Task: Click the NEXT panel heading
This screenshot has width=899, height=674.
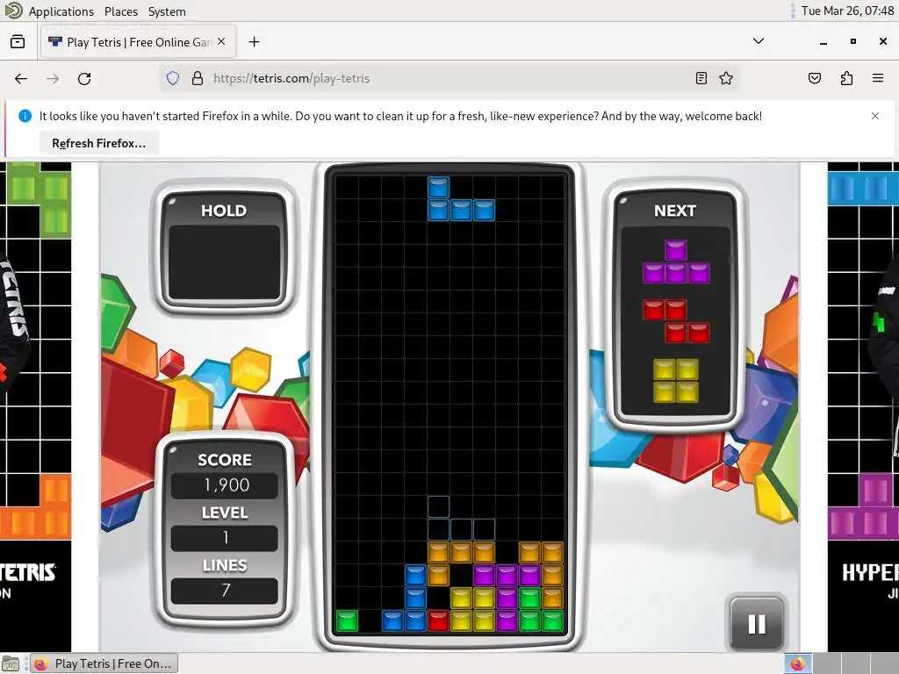Action: [675, 211]
